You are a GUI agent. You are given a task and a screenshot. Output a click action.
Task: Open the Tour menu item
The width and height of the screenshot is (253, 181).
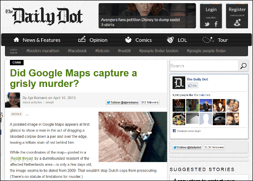[x=223, y=40]
